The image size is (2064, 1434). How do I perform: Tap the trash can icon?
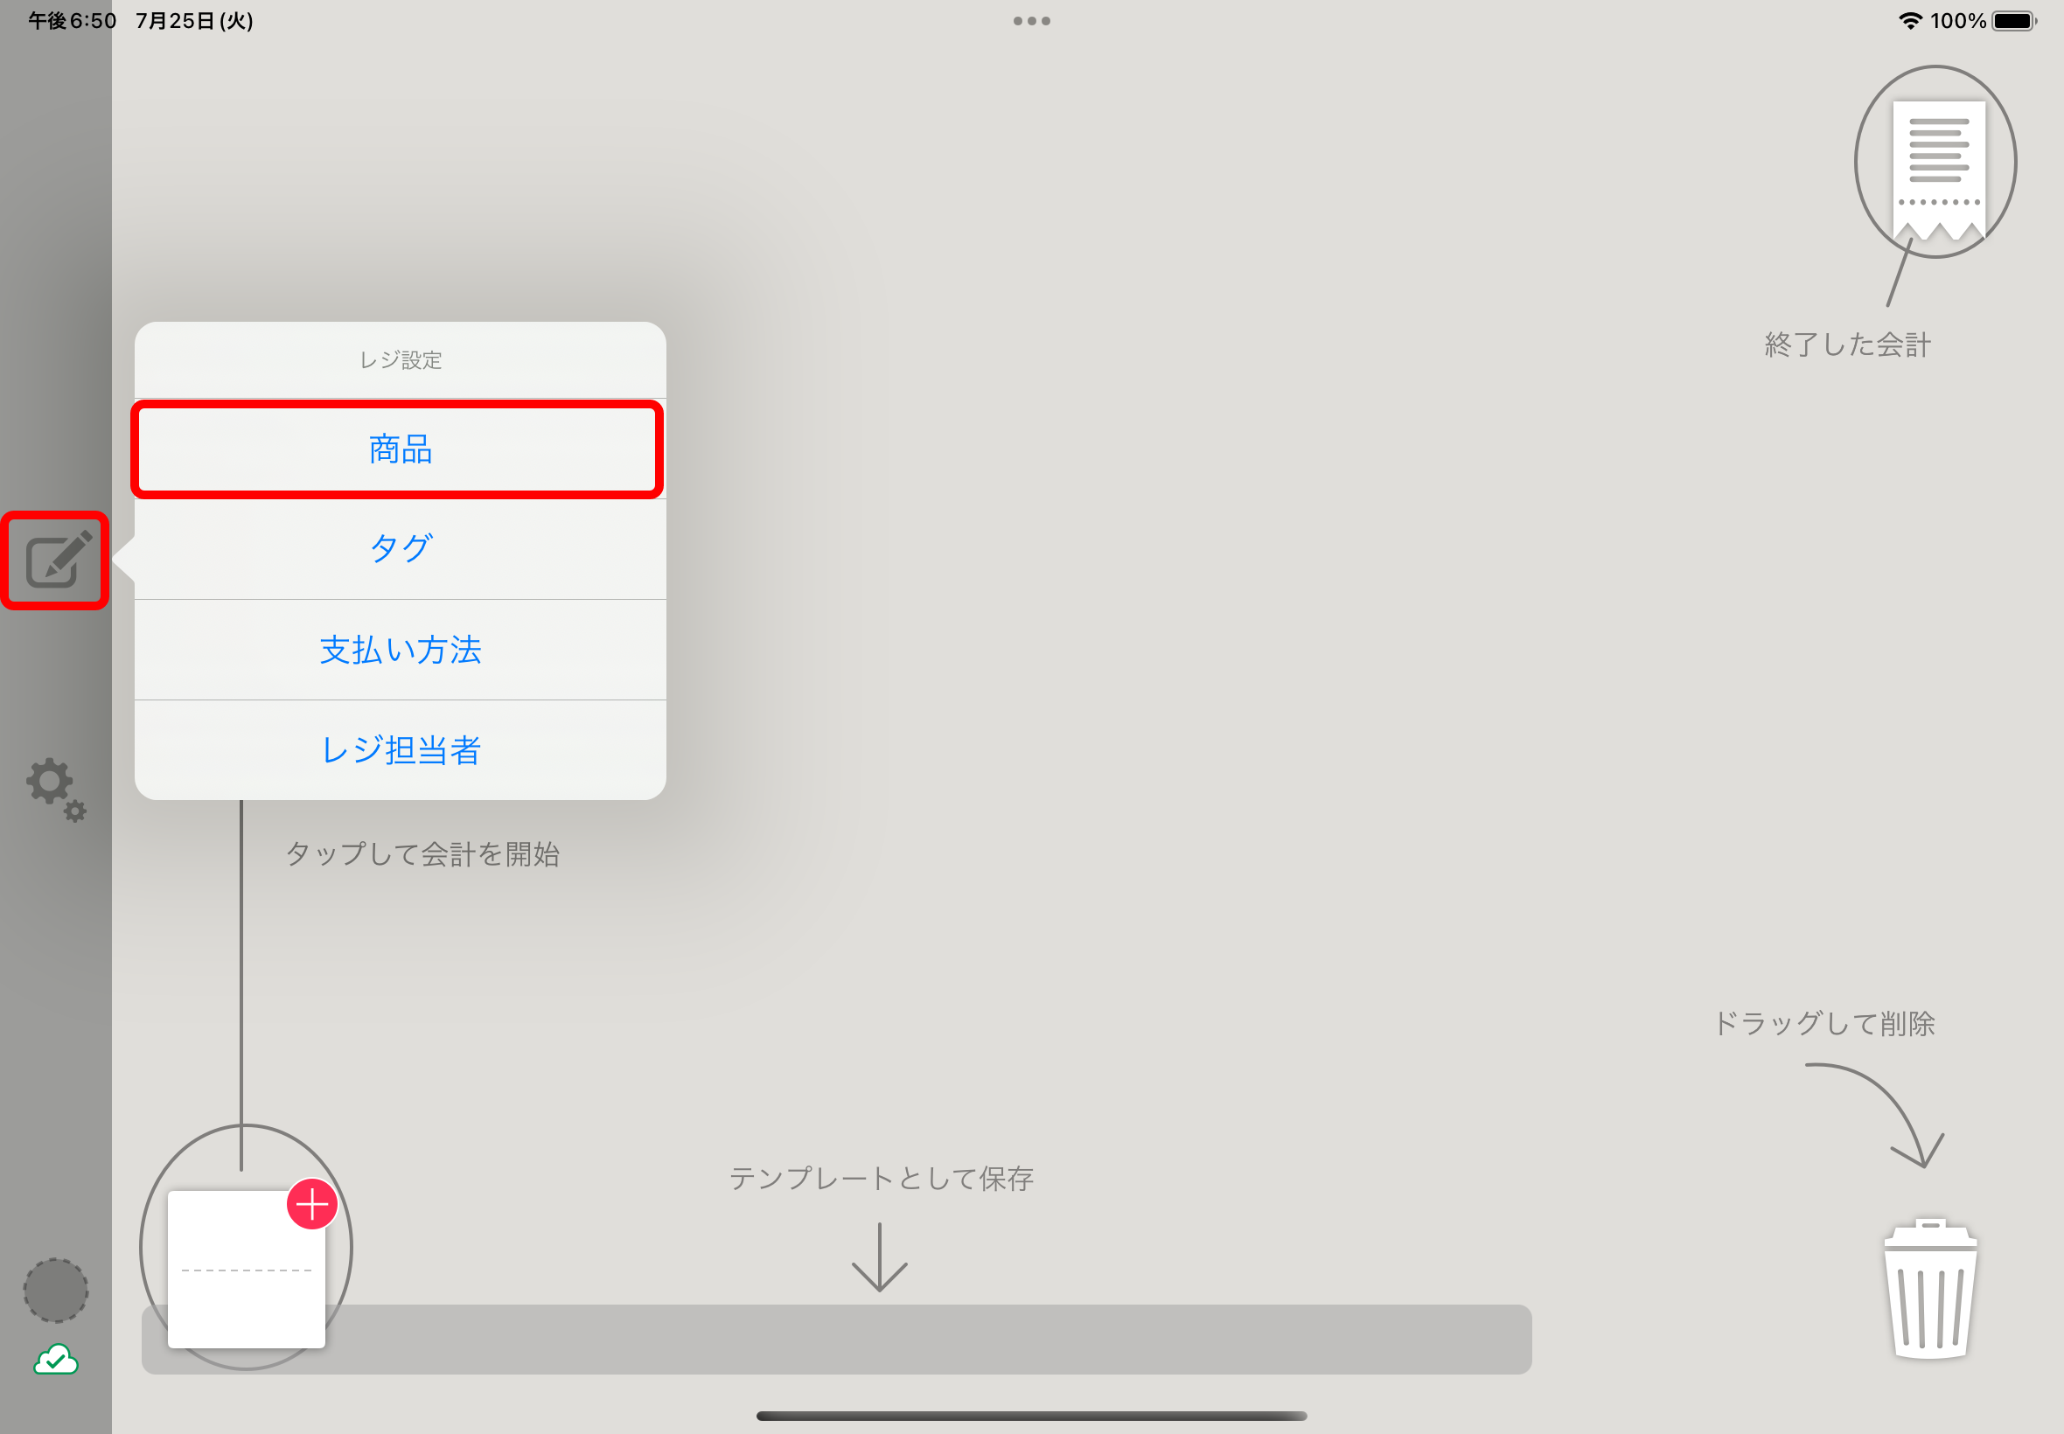click(1931, 1289)
